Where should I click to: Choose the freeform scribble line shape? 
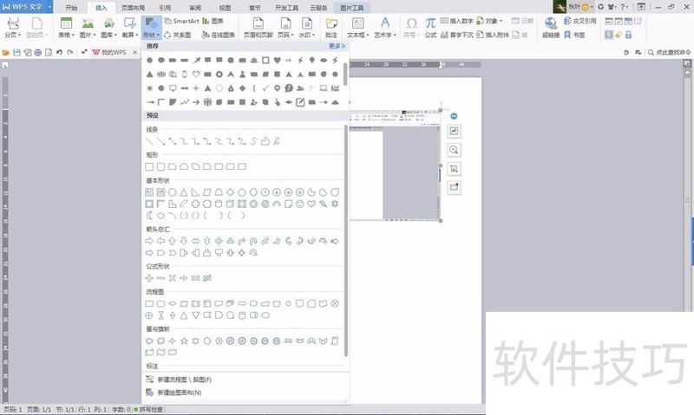[276, 141]
